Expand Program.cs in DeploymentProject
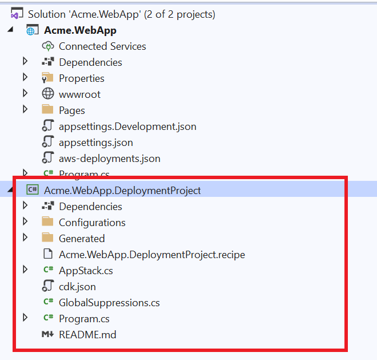This screenshot has width=377, height=360. [25, 318]
